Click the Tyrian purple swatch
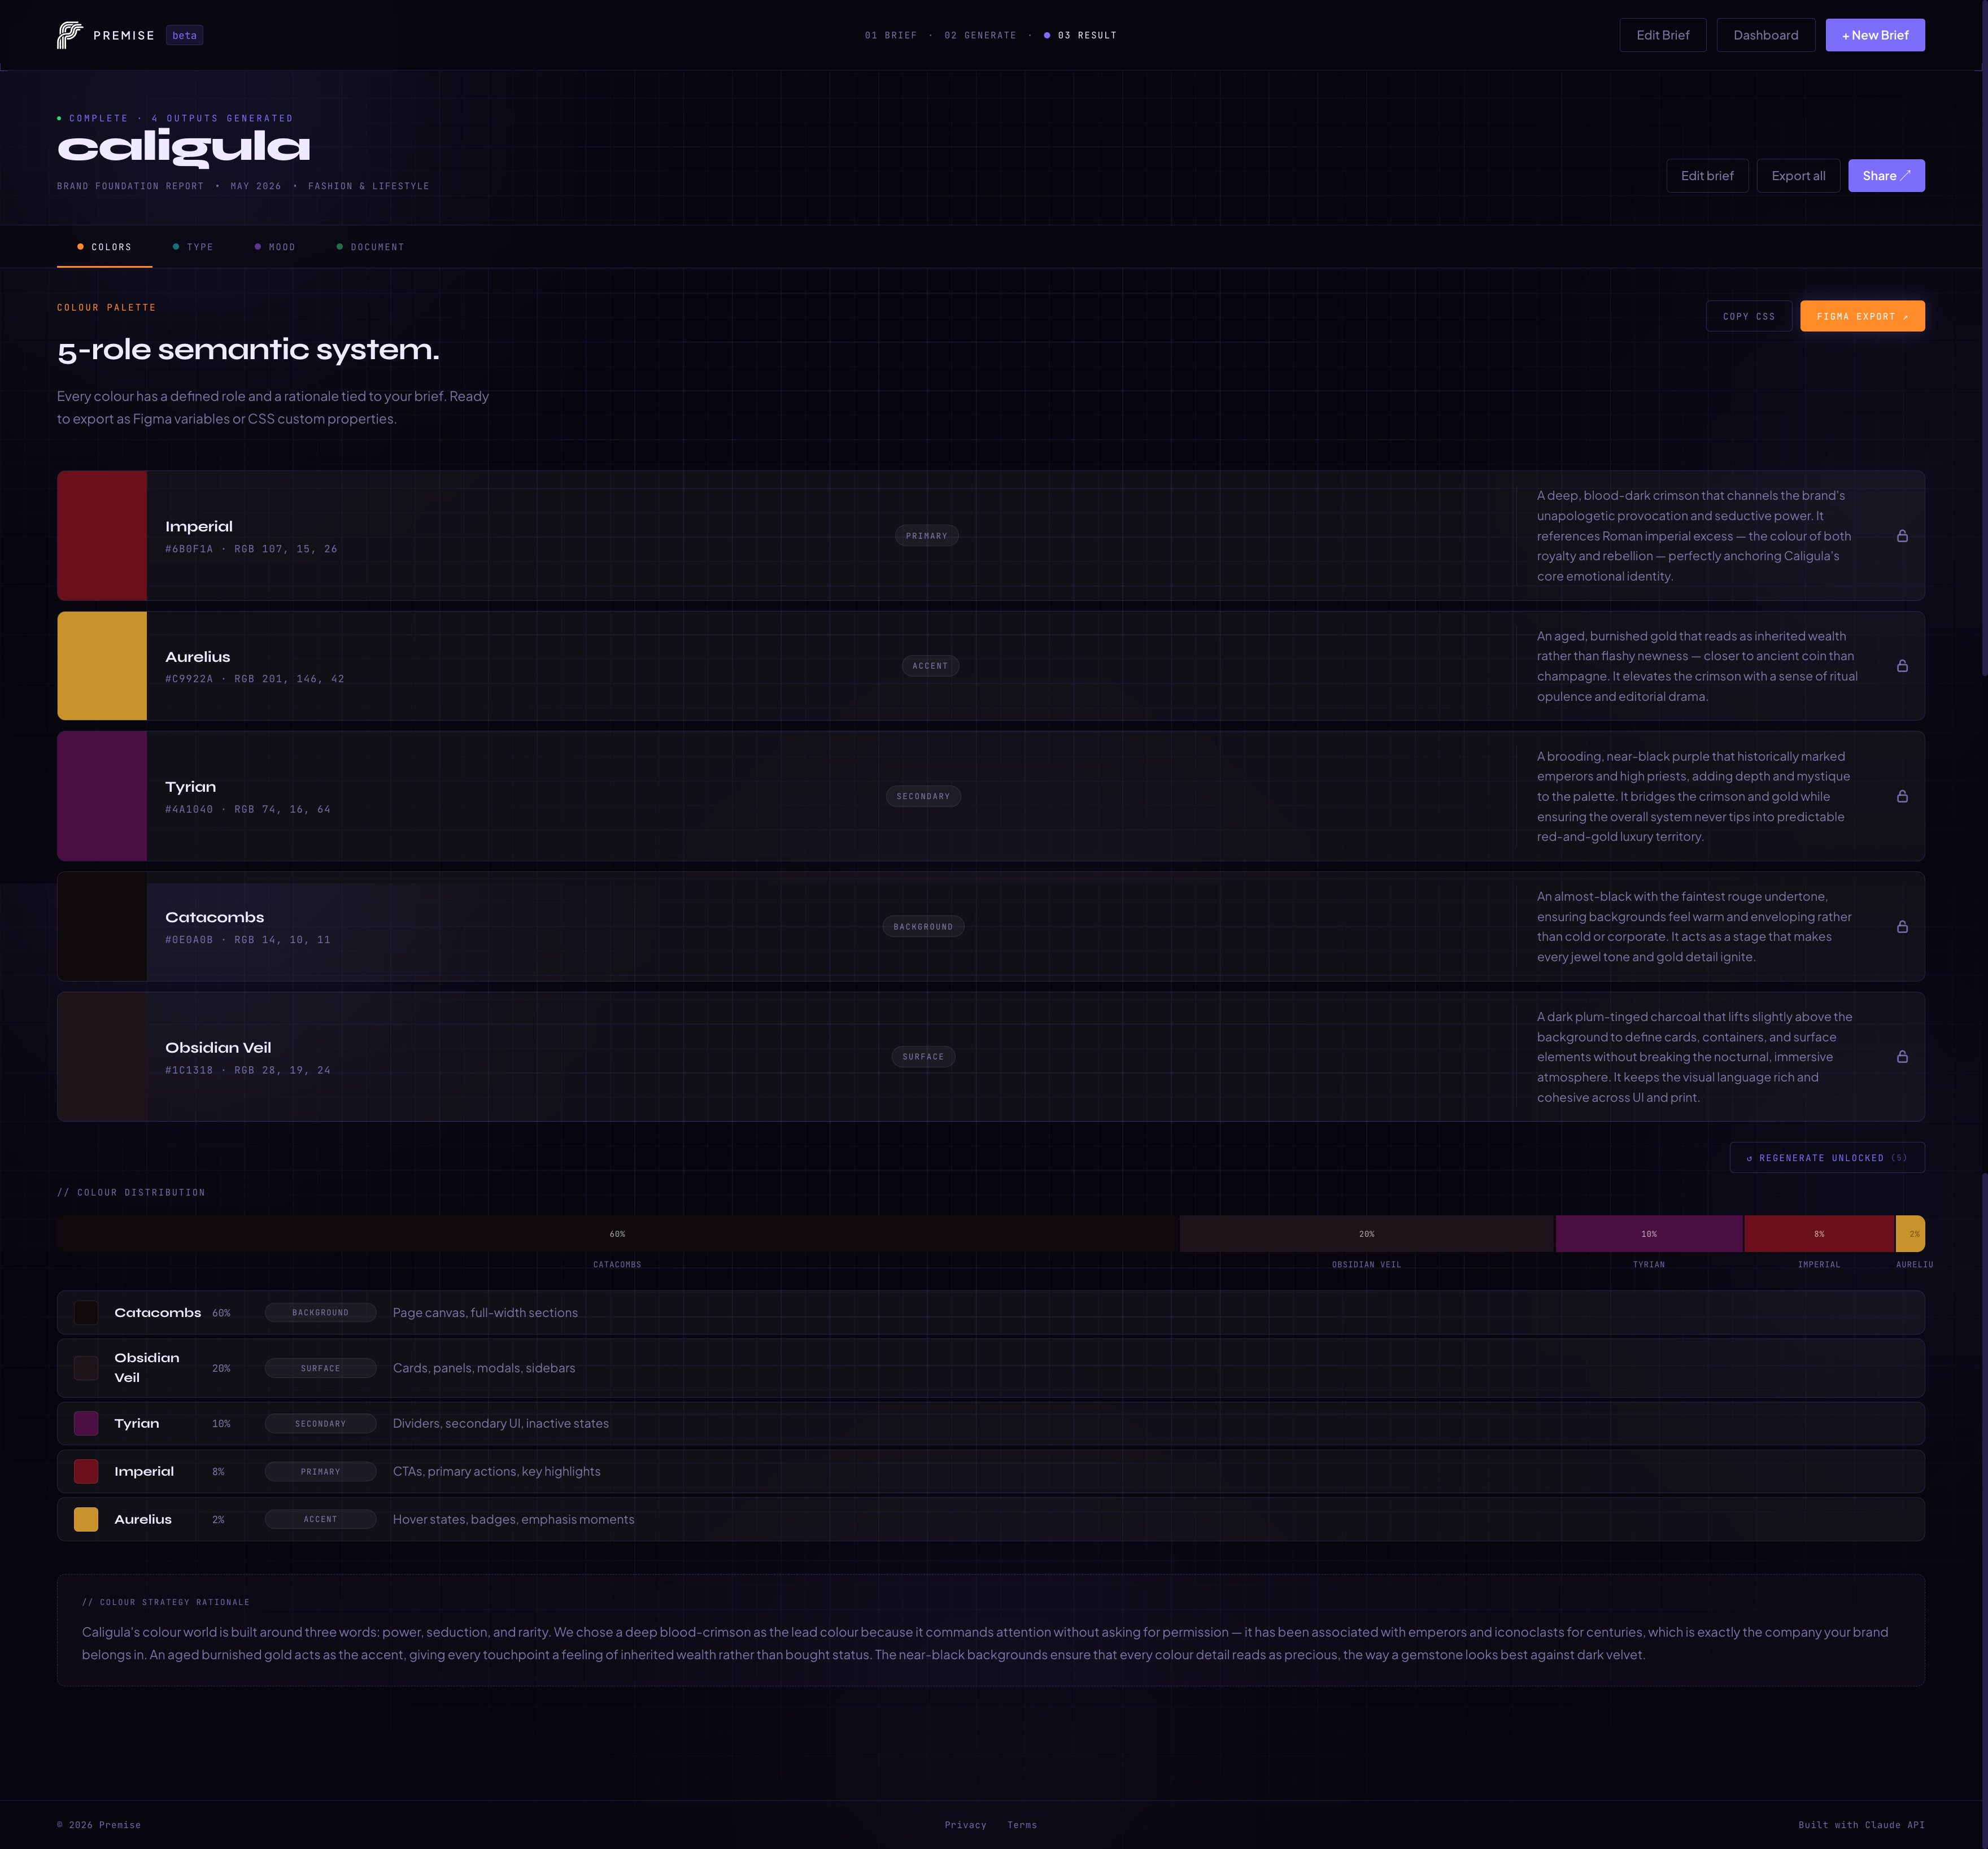 pos(102,796)
